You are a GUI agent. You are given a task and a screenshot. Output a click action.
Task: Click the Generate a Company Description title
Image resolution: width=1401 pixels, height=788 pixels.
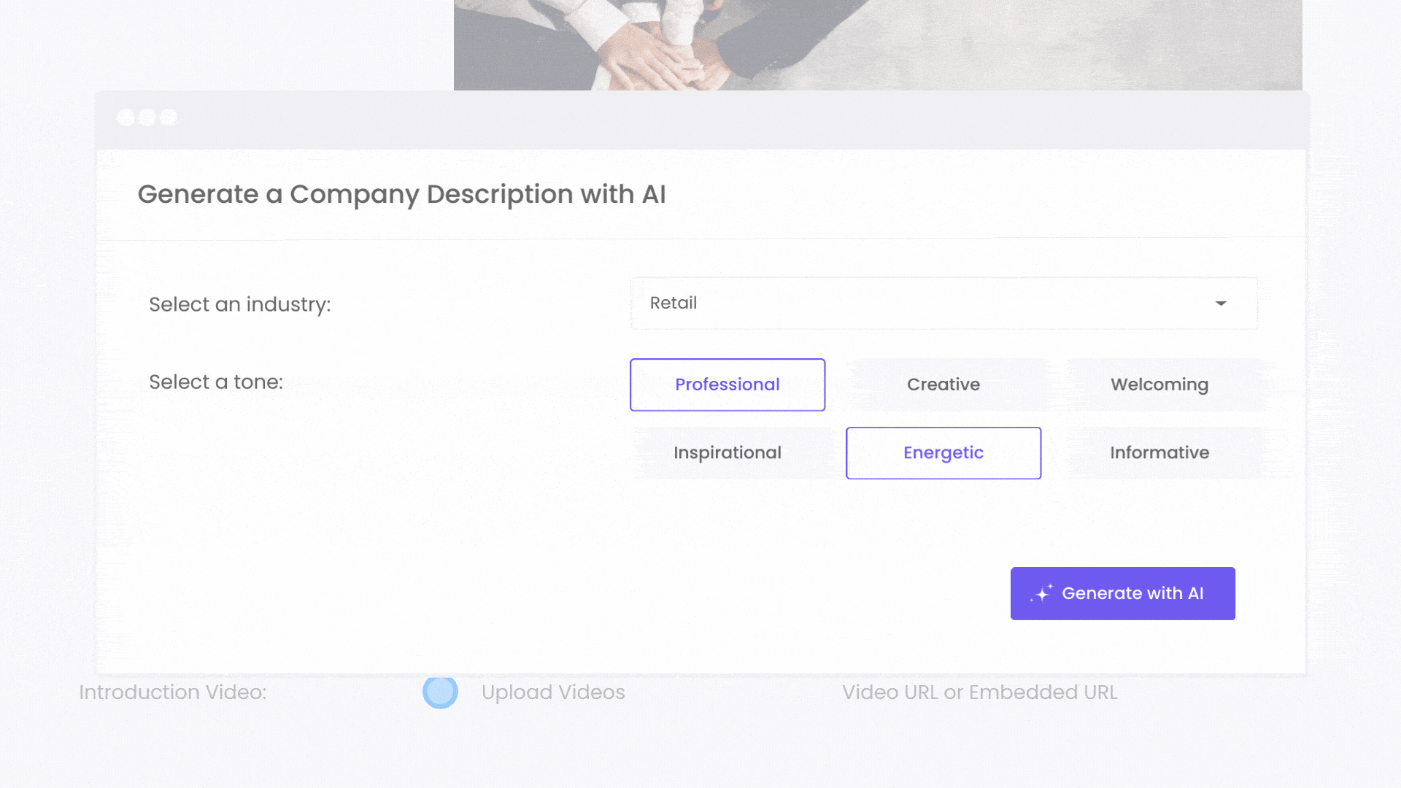[401, 194]
